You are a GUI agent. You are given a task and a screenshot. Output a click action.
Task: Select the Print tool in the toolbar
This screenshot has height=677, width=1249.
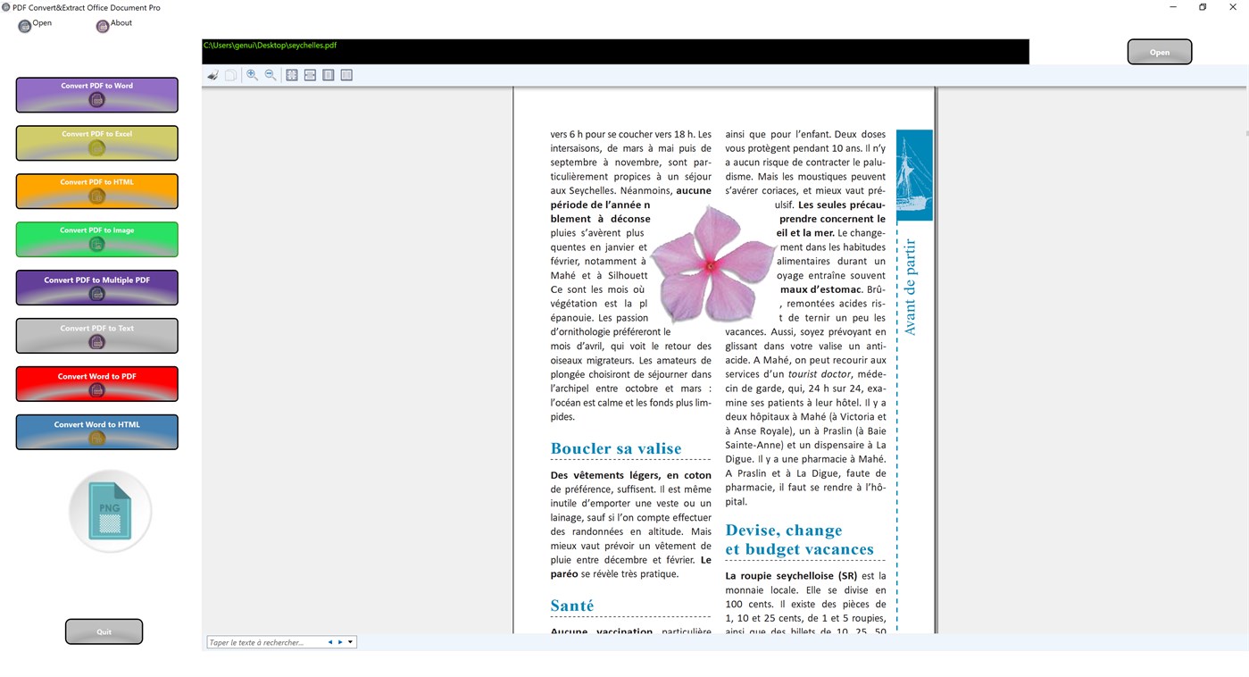(212, 74)
